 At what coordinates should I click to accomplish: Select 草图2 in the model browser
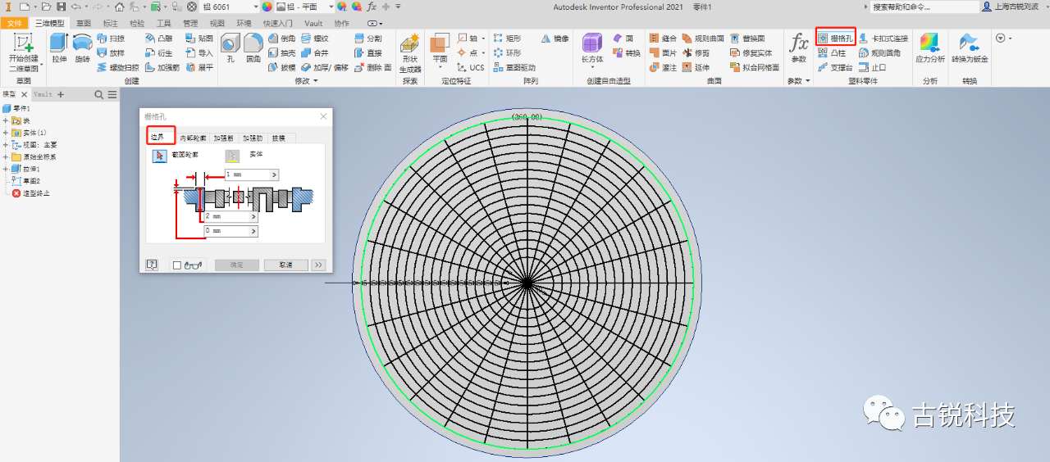[x=26, y=181]
